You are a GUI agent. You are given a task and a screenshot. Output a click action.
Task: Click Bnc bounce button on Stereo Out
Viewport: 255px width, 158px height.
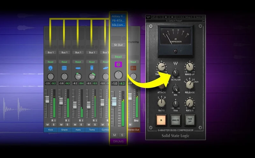point(136,120)
